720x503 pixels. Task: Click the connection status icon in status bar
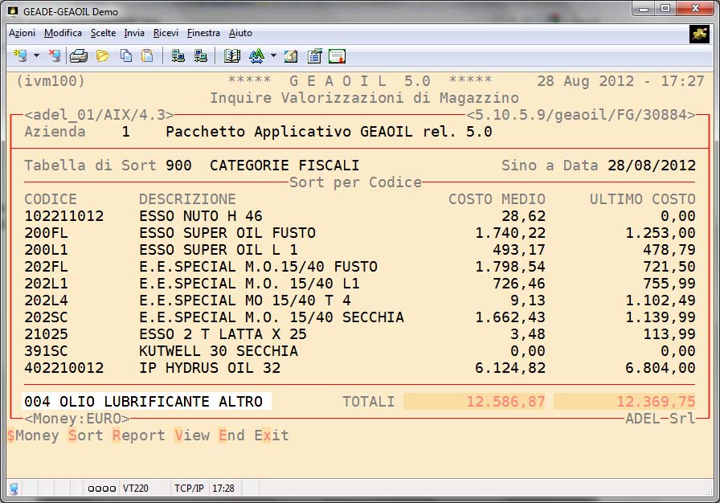(14, 488)
